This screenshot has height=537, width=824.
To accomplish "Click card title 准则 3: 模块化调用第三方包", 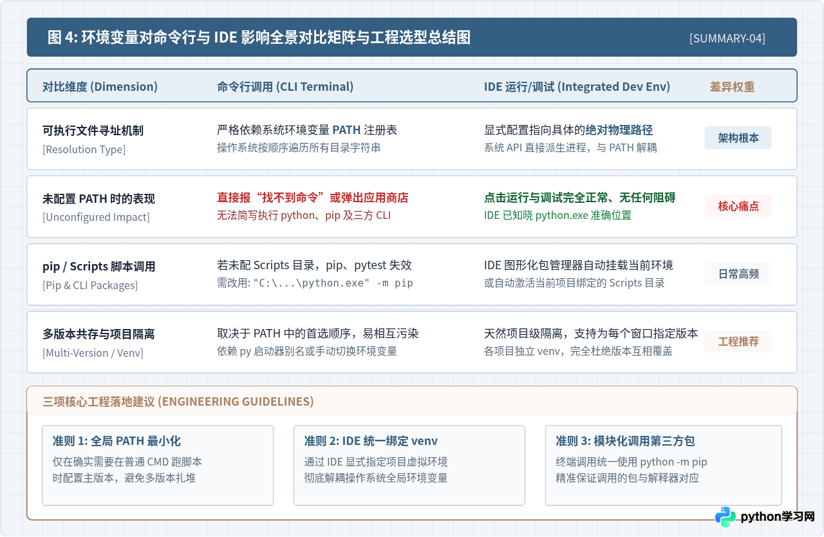I will tap(625, 441).
